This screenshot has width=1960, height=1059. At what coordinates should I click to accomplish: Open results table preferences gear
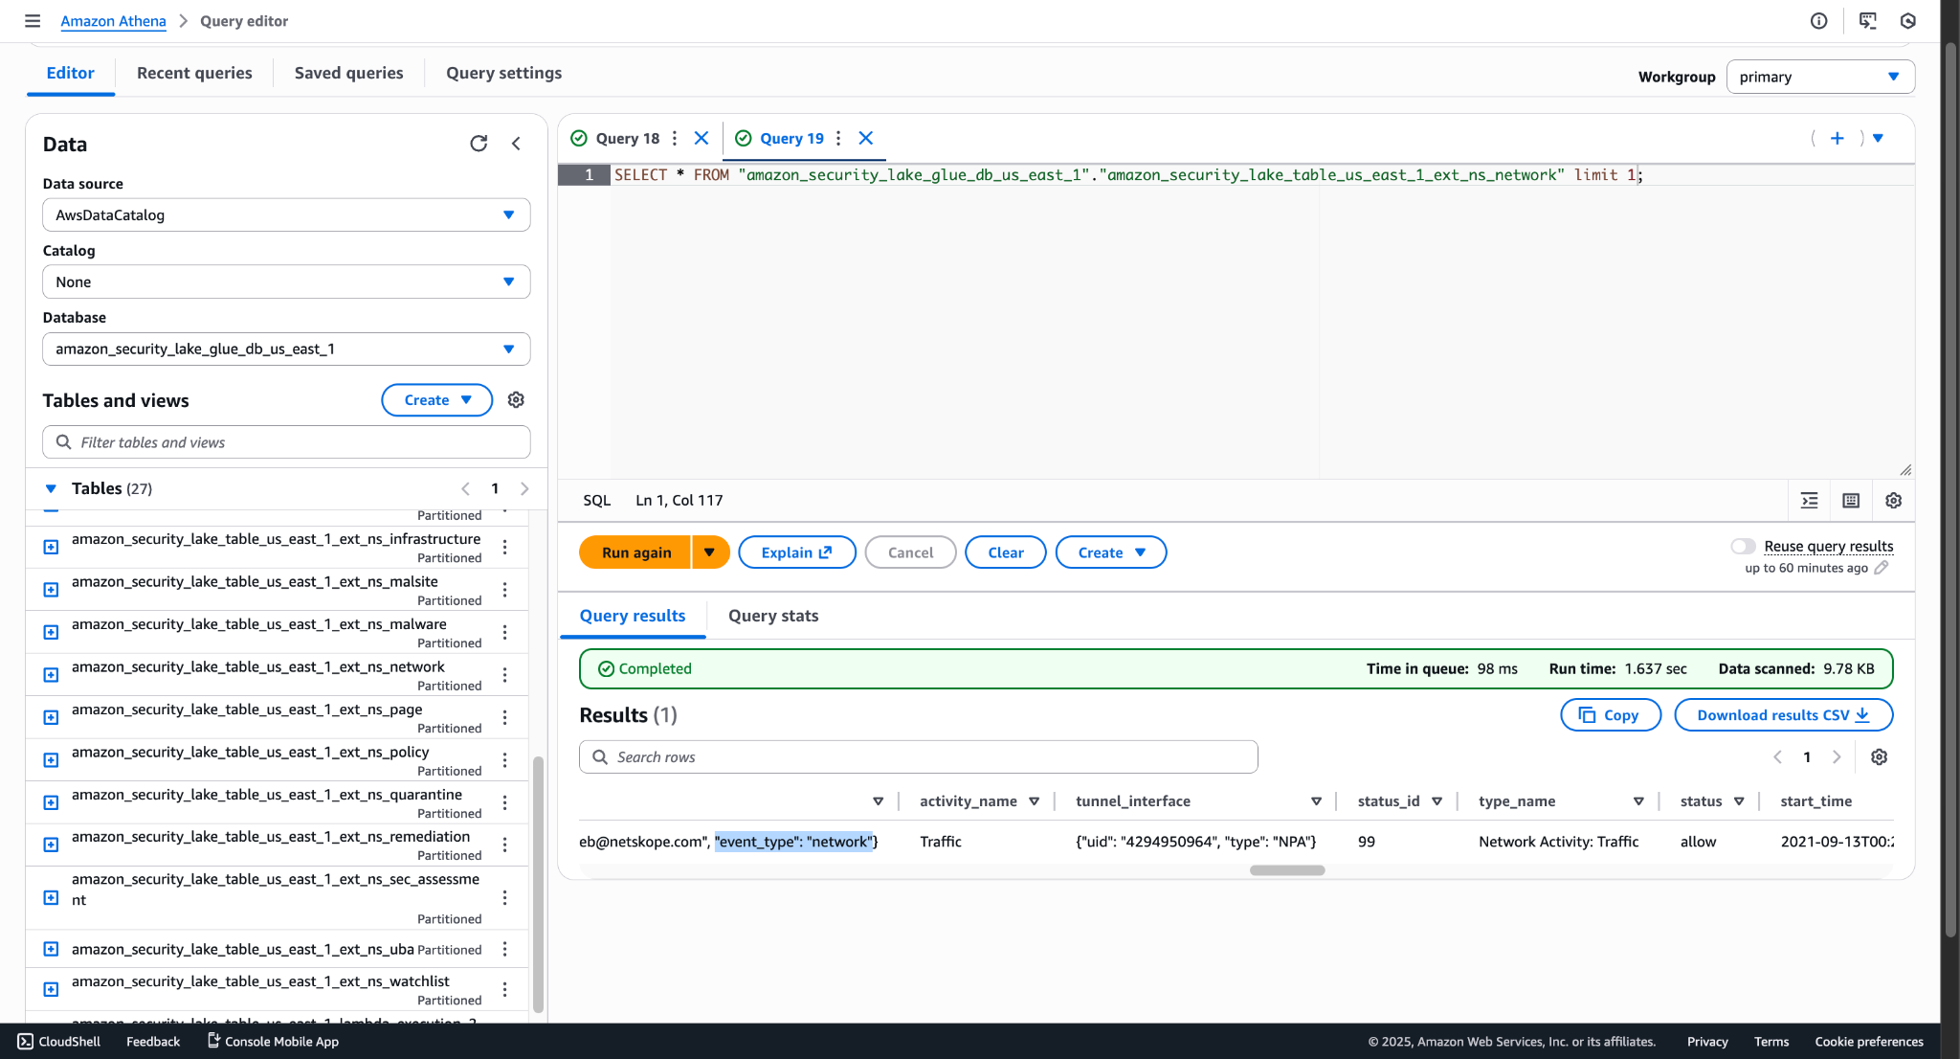[x=1880, y=757]
